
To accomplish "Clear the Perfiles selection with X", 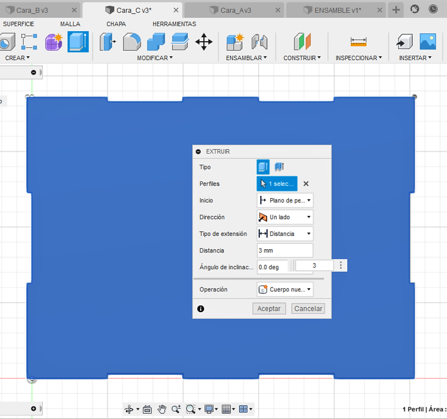I will pyautogui.click(x=306, y=184).
